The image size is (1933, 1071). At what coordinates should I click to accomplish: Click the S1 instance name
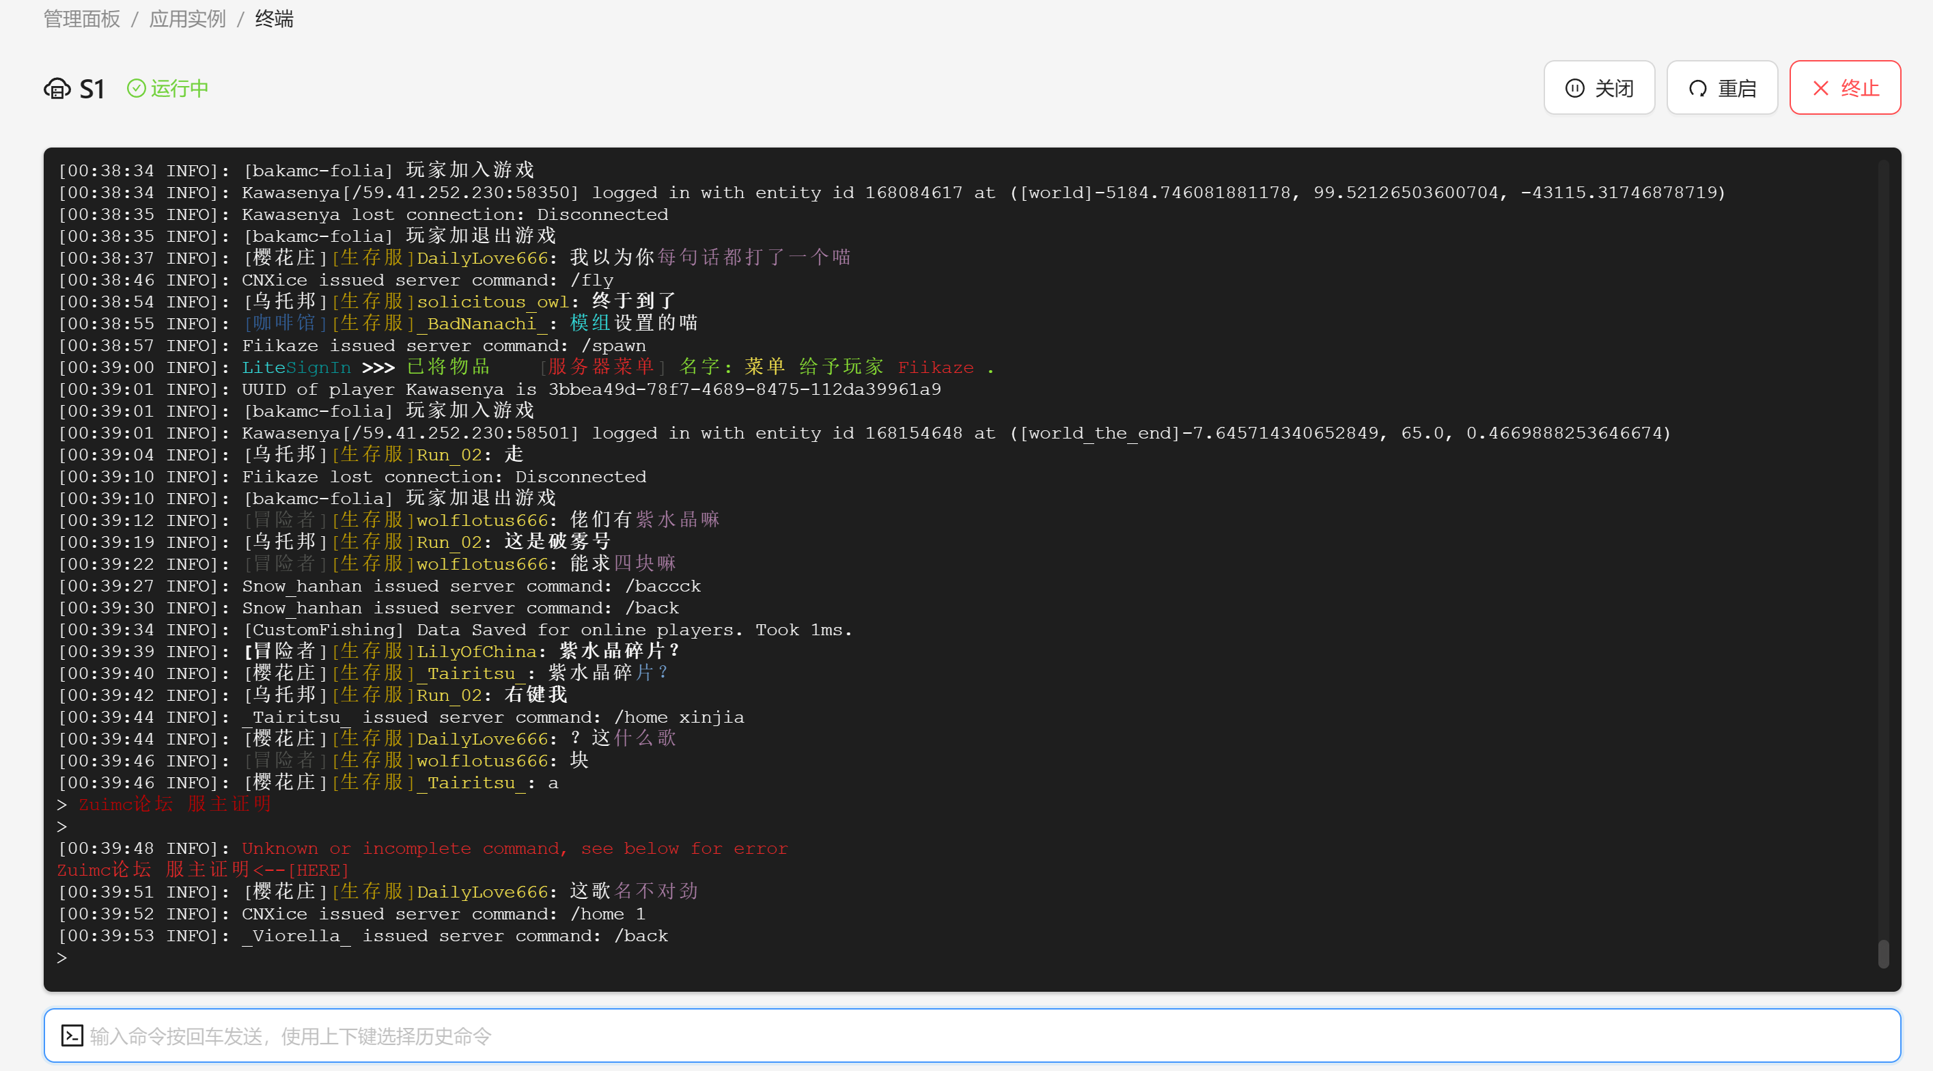click(92, 89)
